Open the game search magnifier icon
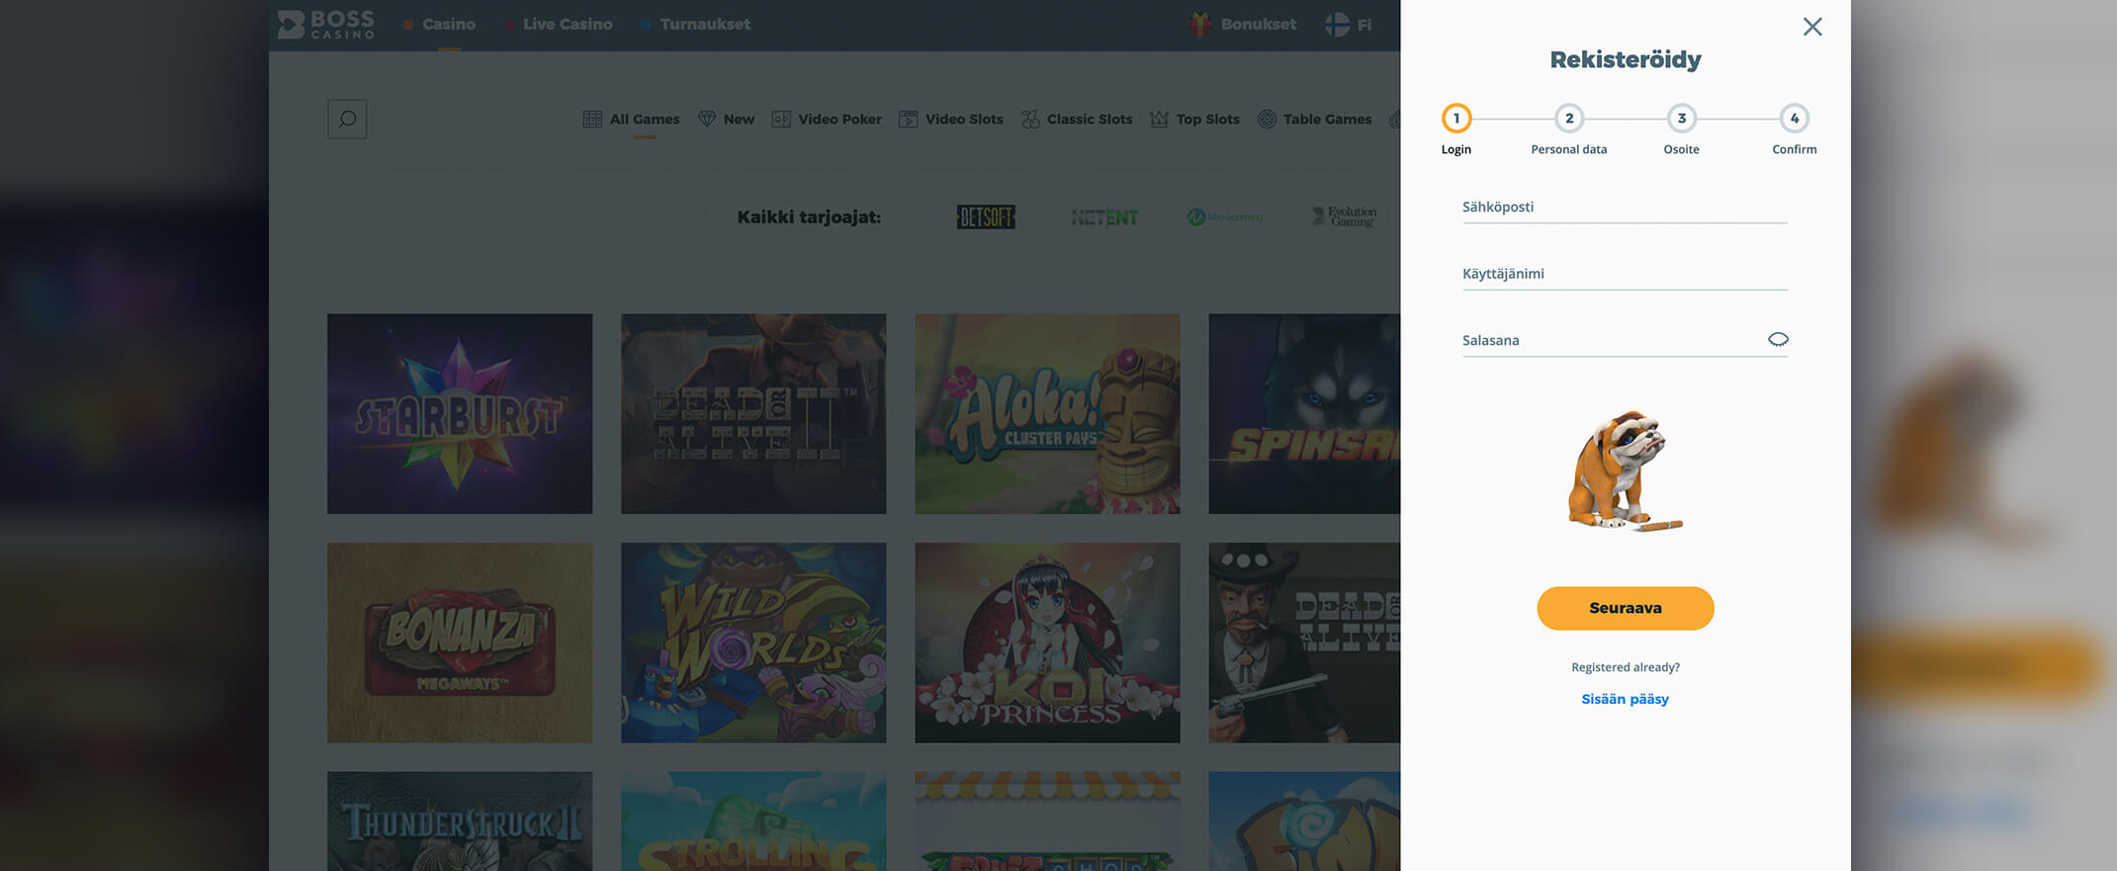This screenshot has height=871, width=2117. (x=347, y=119)
